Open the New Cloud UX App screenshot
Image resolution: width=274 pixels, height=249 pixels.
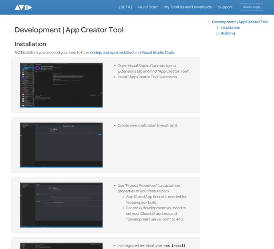(x=61, y=145)
